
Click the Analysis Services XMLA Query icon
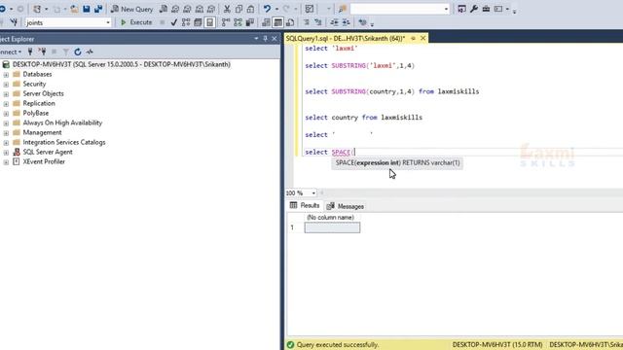point(200,9)
